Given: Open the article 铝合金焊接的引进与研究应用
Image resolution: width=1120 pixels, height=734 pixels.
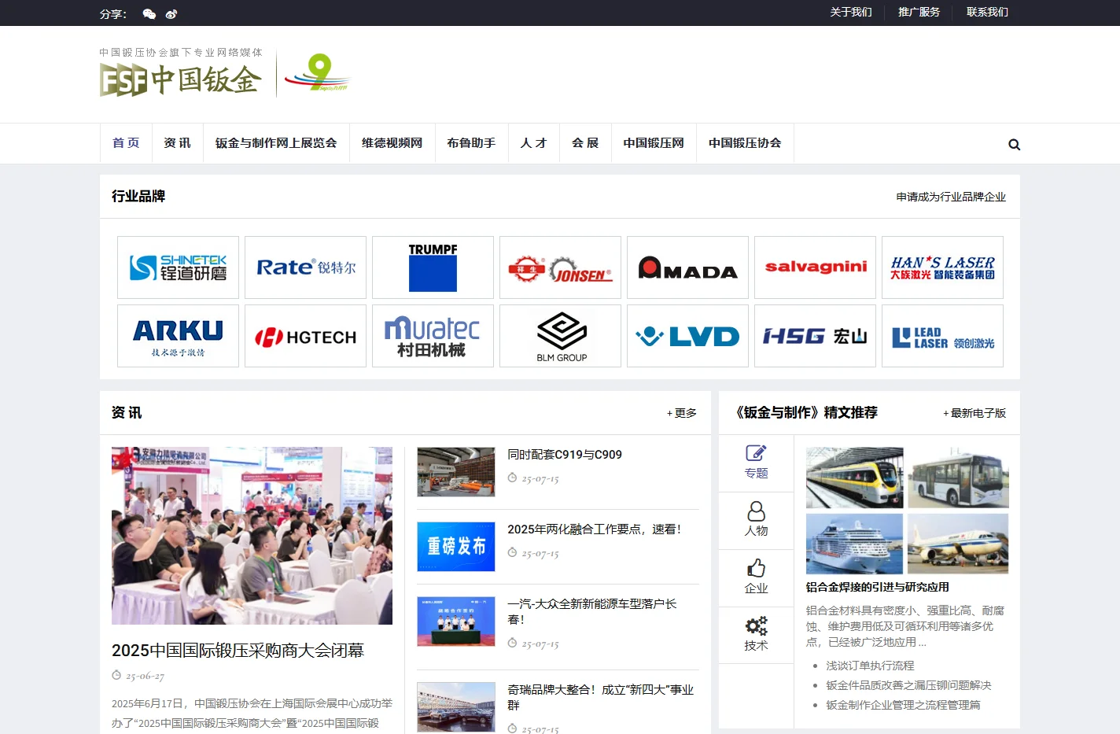Looking at the screenshot, I should 878,587.
